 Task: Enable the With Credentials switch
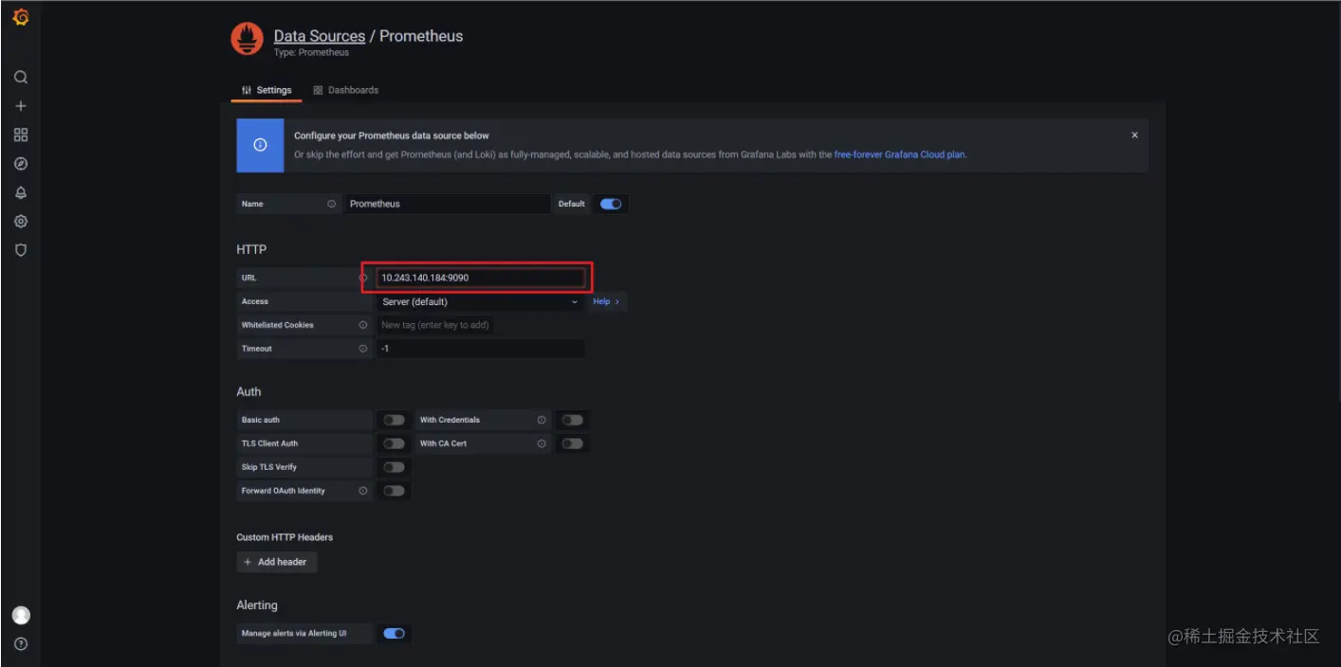click(x=572, y=420)
